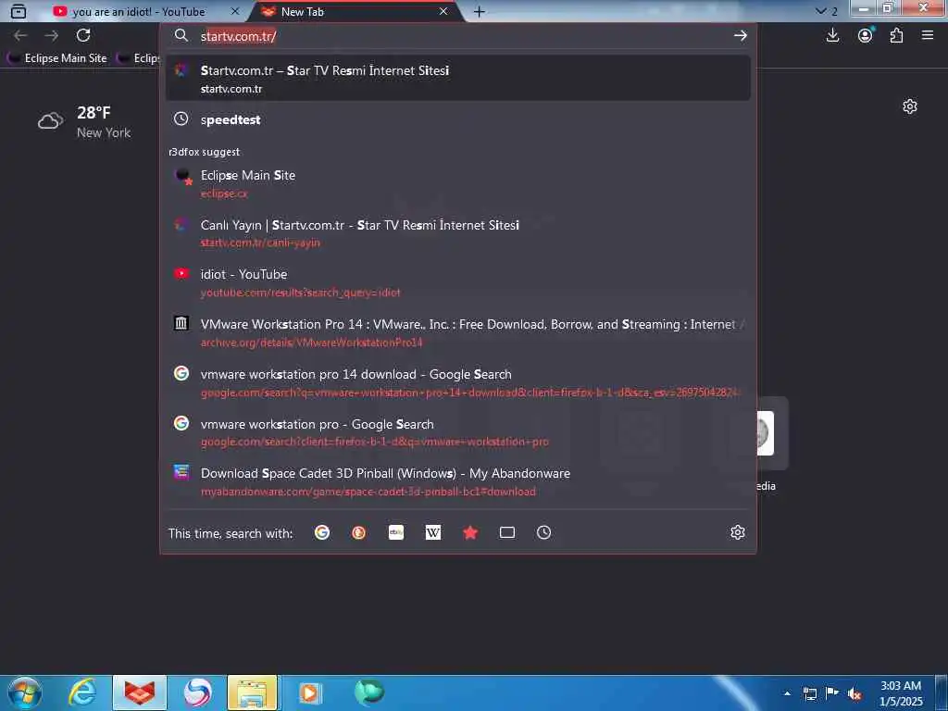This screenshot has height=711, width=948.
Task: Choose idiot - YouTube suggestion
Action: click(x=458, y=283)
